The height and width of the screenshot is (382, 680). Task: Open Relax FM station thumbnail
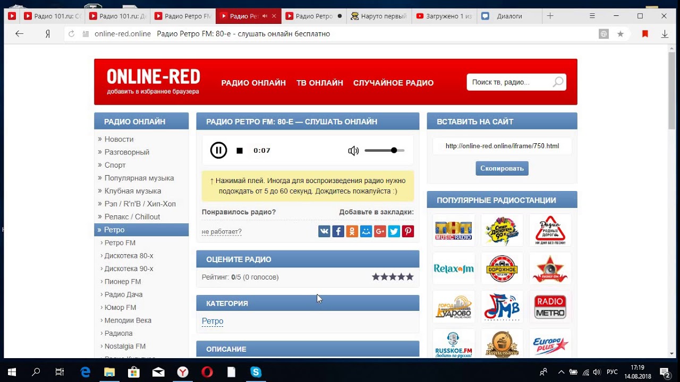(454, 268)
